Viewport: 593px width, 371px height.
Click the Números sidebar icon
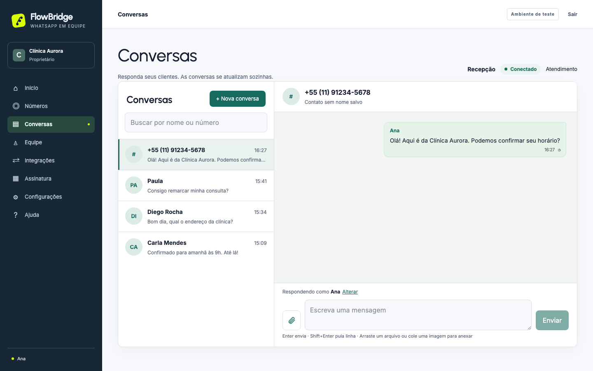(16, 106)
